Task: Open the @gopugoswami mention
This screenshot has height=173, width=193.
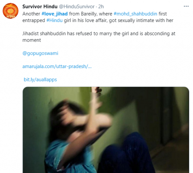Action: point(40,53)
